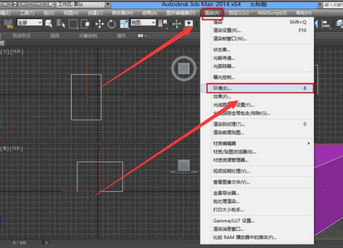The image size is (343, 248).
Task: Expand the quick access toolbar customize arrow
Action: (108, 4)
